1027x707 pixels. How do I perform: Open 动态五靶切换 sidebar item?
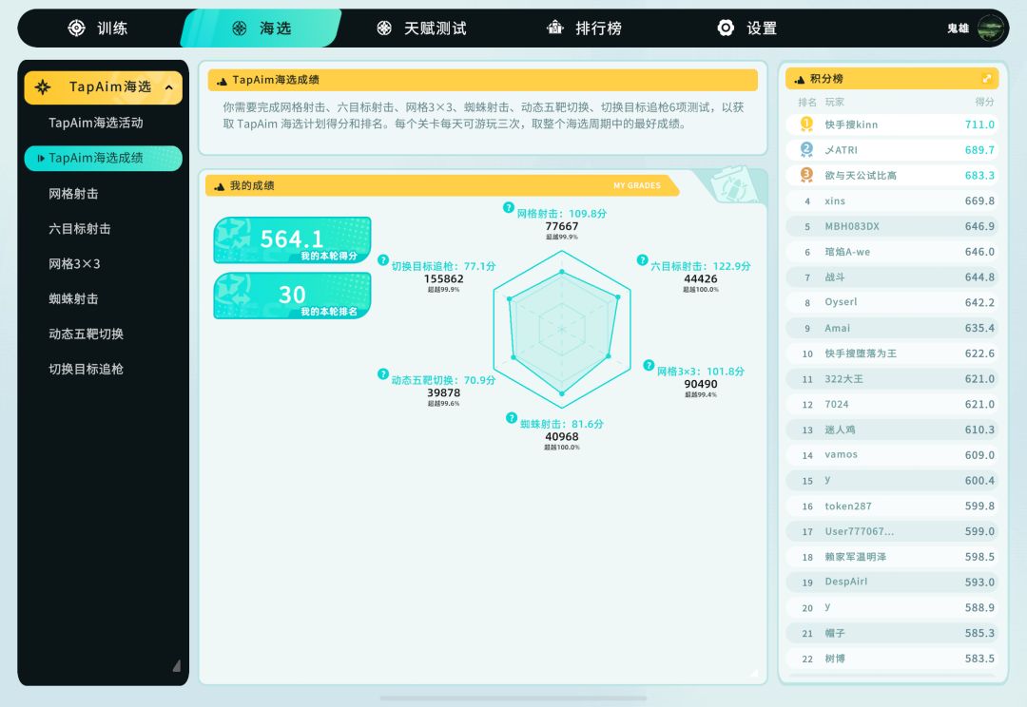[86, 334]
